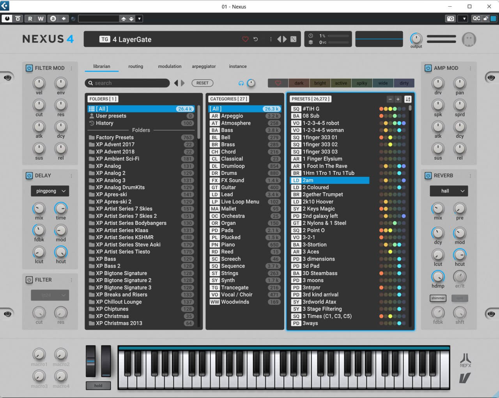Click the eye icon at the upper left edge

pyautogui.click(x=7, y=78)
